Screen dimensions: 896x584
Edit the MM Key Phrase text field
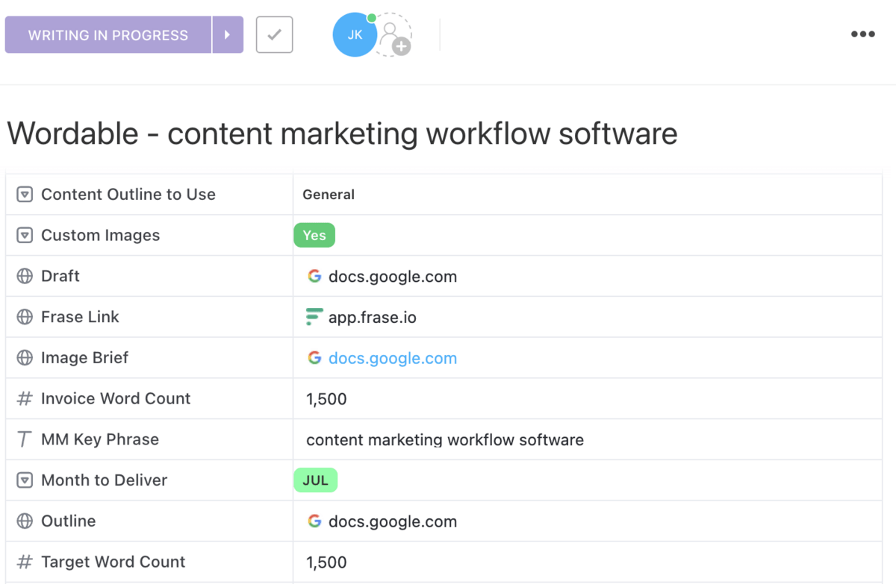(444, 440)
